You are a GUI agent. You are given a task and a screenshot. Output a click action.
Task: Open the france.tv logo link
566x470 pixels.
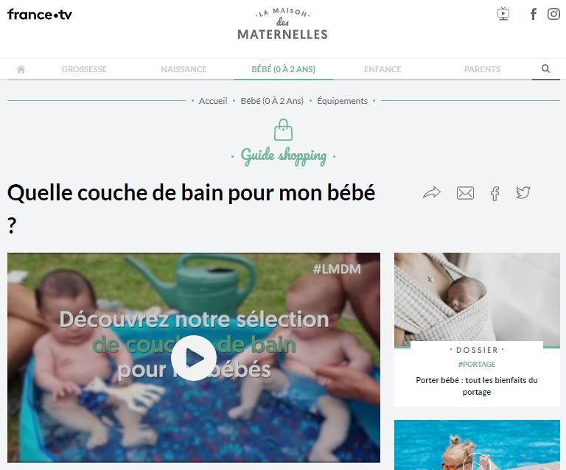coord(40,15)
